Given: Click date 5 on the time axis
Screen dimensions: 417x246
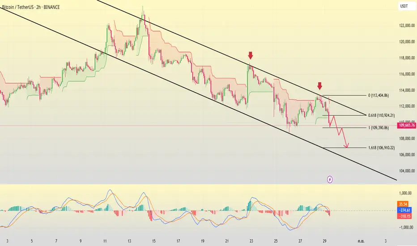Looking at the screenshot, I should [x=32, y=241].
